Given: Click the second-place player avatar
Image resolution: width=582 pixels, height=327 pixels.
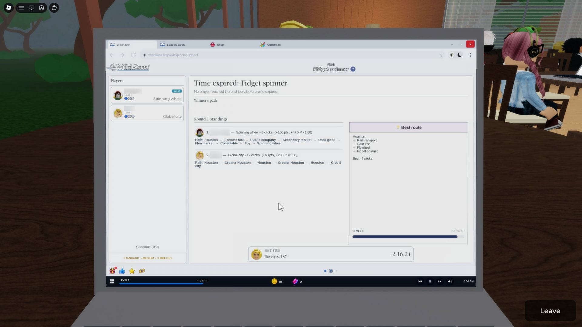Looking at the screenshot, I should point(199,155).
